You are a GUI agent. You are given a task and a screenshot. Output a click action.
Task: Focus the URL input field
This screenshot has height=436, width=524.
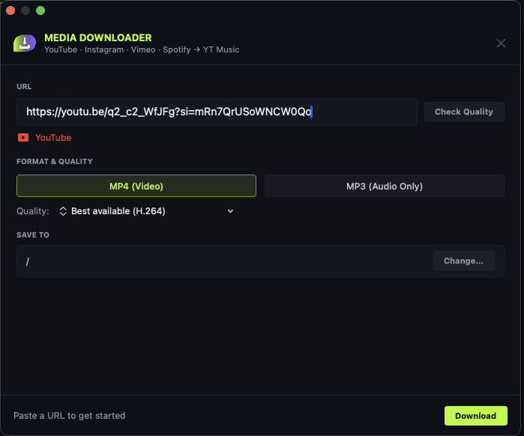(217, 112)
